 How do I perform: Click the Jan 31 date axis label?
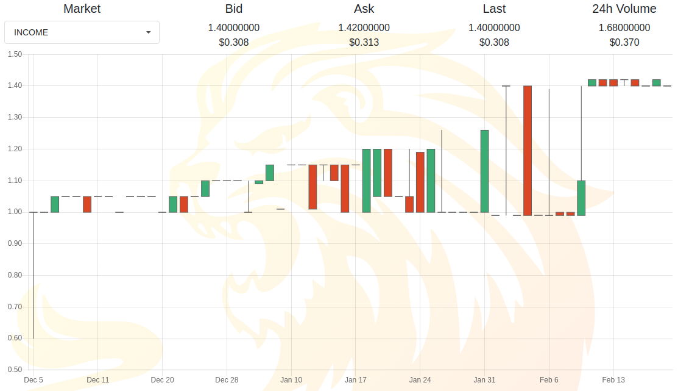[484, 380]
